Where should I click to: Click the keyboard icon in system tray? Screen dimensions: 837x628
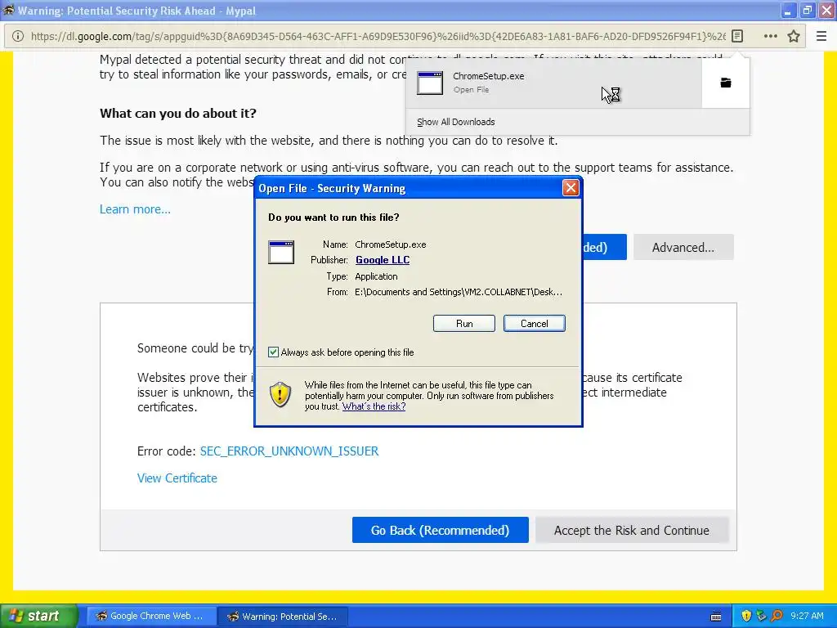(716, 617)
